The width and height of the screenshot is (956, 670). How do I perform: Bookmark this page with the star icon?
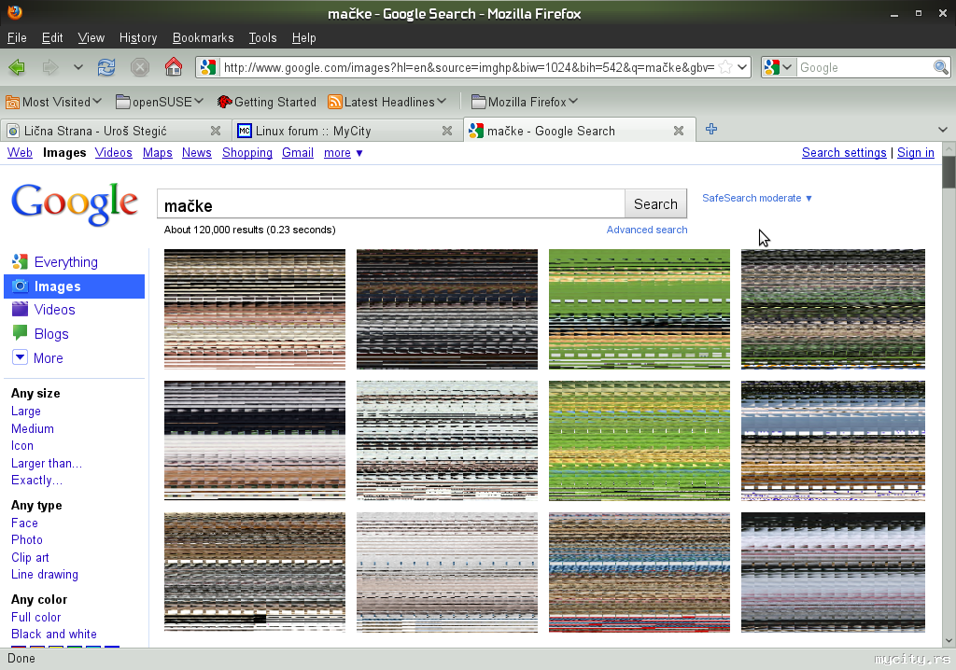(725, 67)
